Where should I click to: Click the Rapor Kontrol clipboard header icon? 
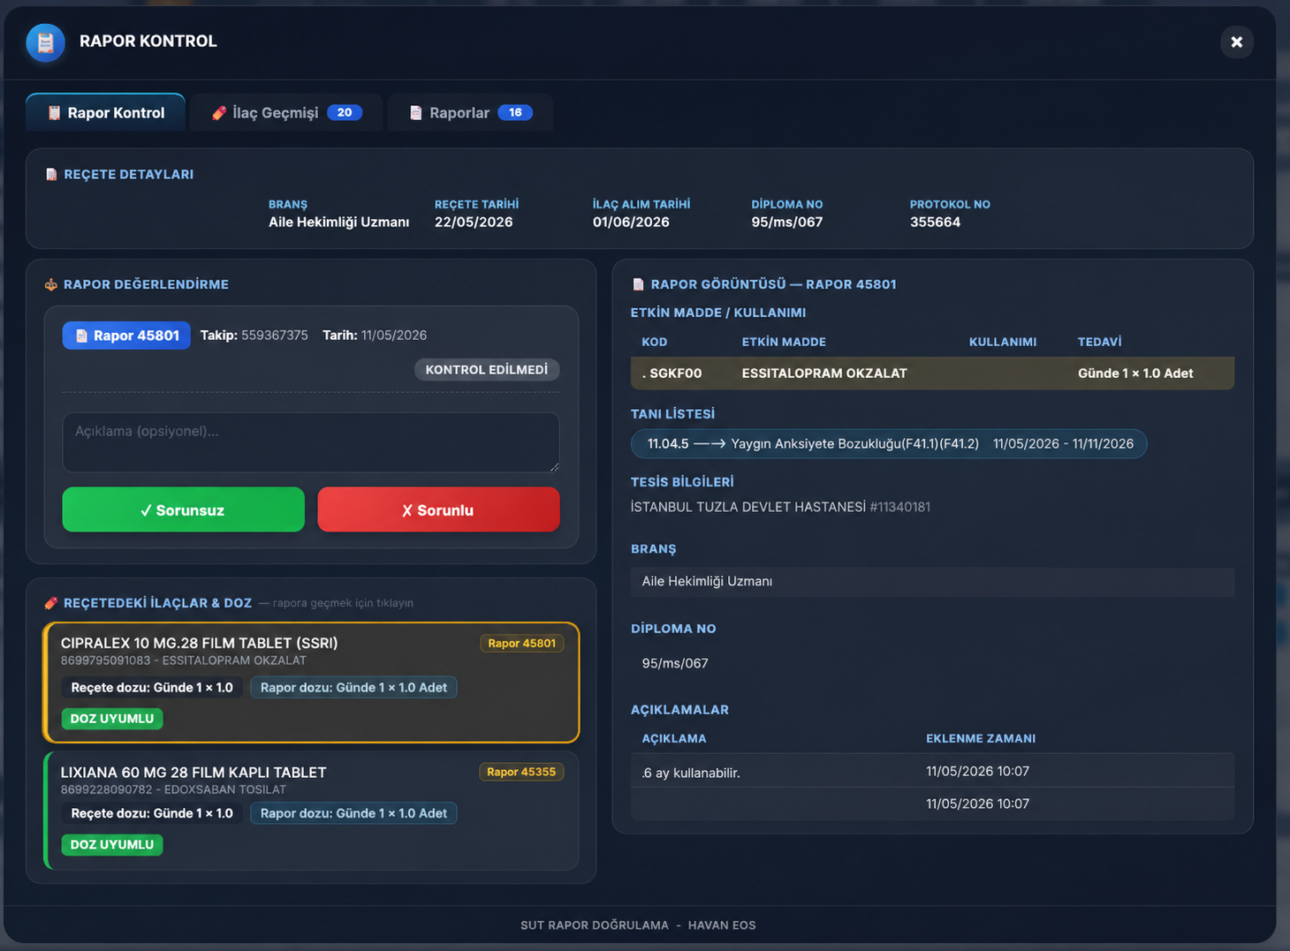pos(45,42)
